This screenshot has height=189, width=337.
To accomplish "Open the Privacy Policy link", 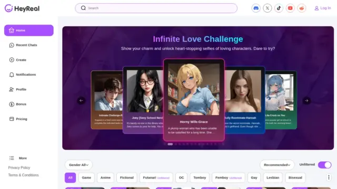I will [19, 167].
